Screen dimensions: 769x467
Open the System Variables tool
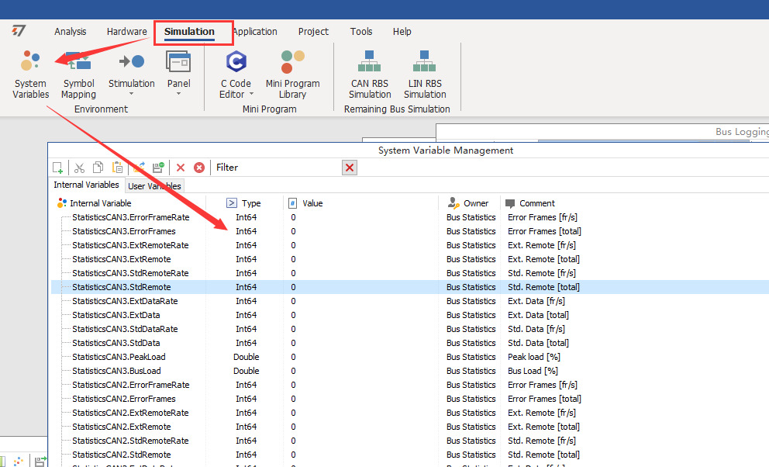(x=30, y=74)
